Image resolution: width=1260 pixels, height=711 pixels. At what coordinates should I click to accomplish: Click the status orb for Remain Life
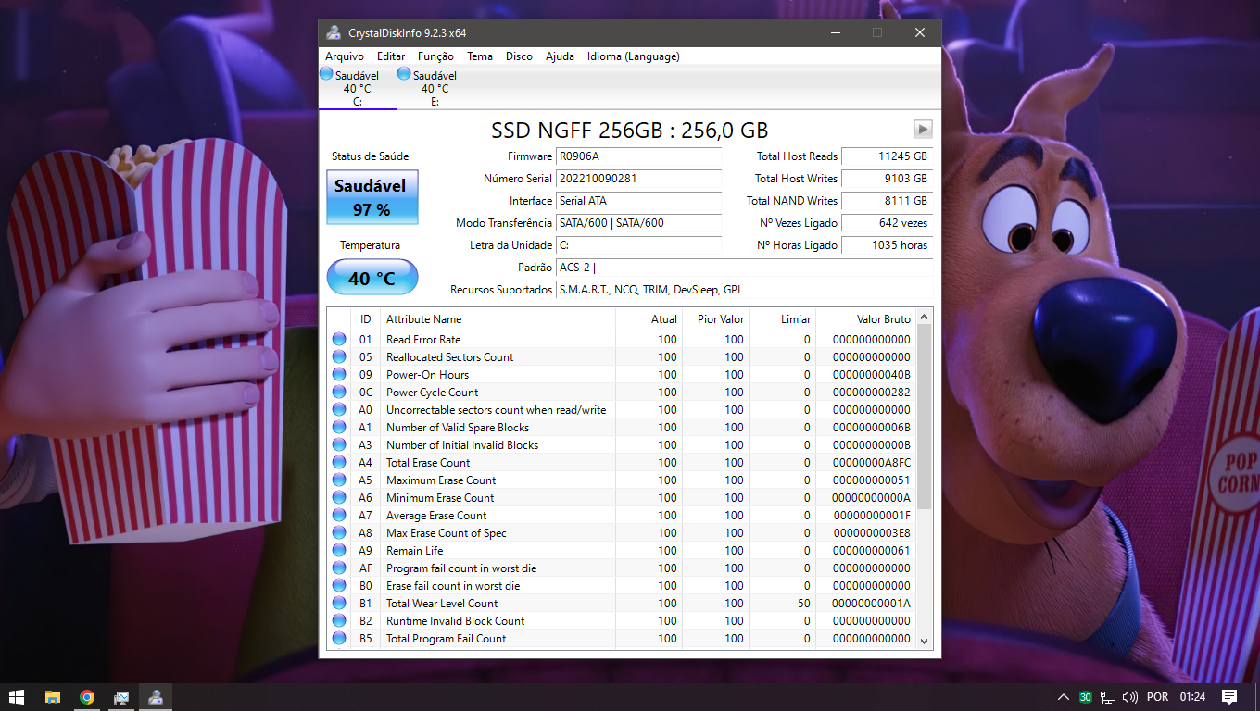pyautogui.click(x=339, y=551)
